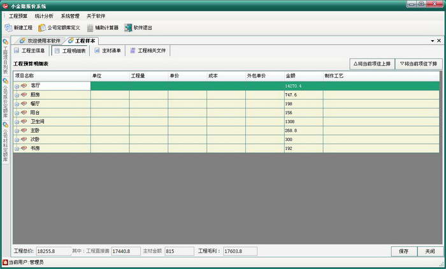The height and width of the screenshot is (269, 446).
Task: Click the 工程直接费 field showing 17440.8
Action: [x=126, y=251]
